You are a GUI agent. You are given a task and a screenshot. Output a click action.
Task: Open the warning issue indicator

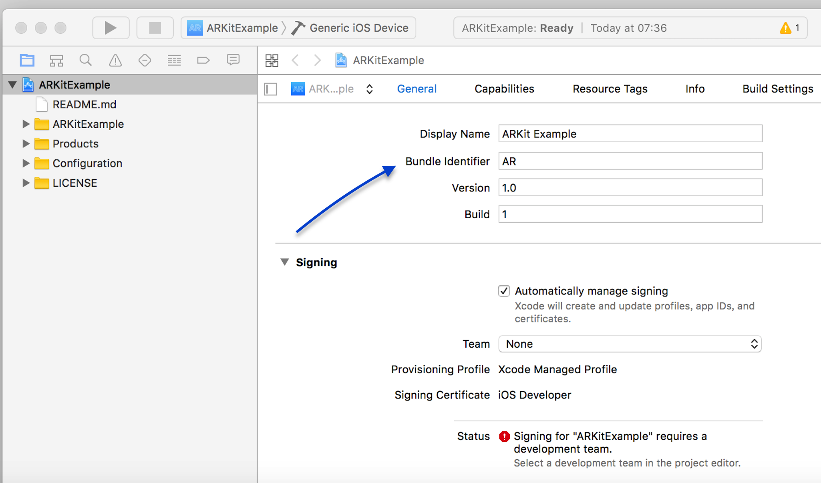(789, 28)
